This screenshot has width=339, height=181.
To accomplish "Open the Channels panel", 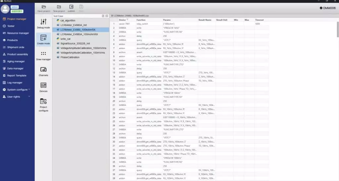I will pyautogui.click(x=43, y=71).
